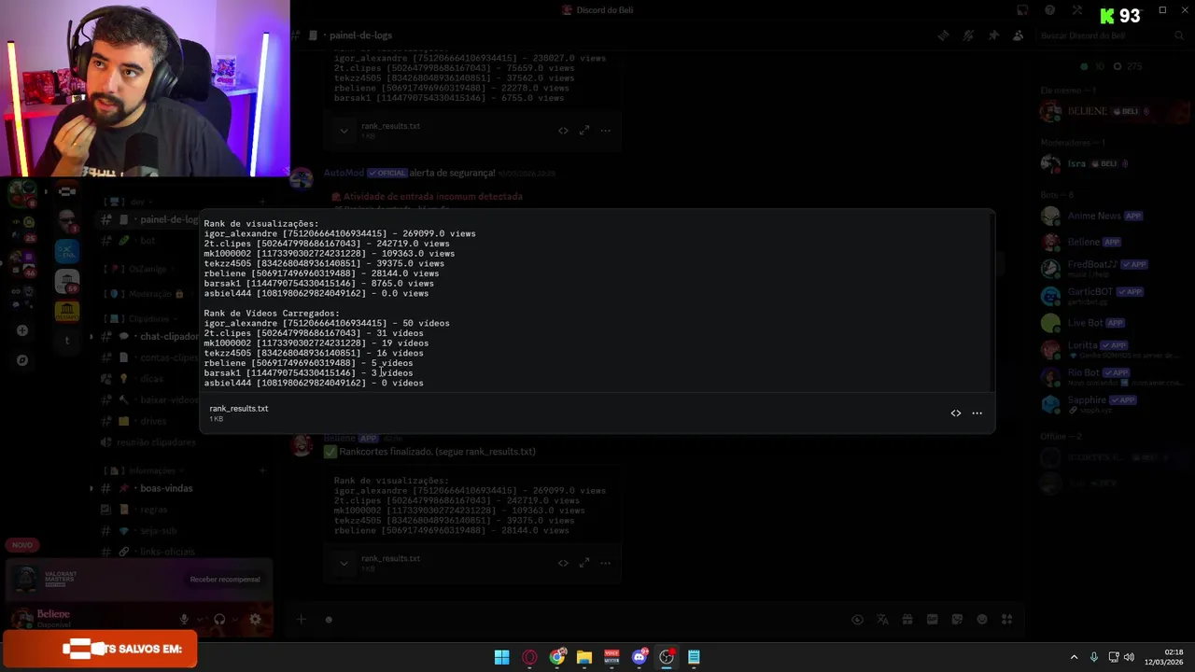The width and height of the screenshot is (1195, 672).
Task: Focus the 'Buscar Discord do Beli' search field
Action: [1111, 35]
